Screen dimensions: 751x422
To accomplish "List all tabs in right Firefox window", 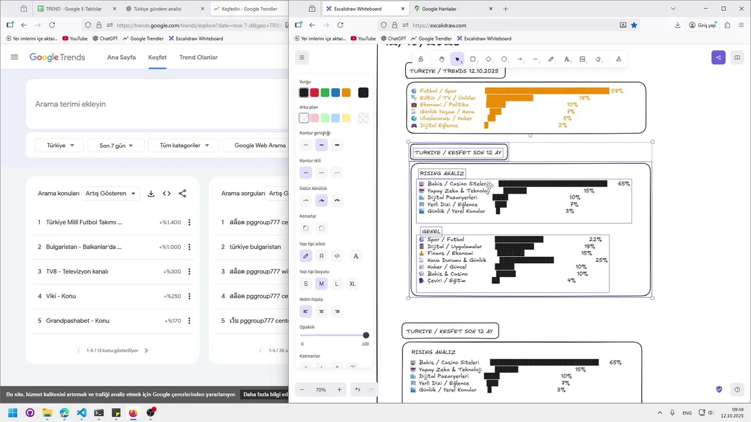I will click(x=673, y=9).
